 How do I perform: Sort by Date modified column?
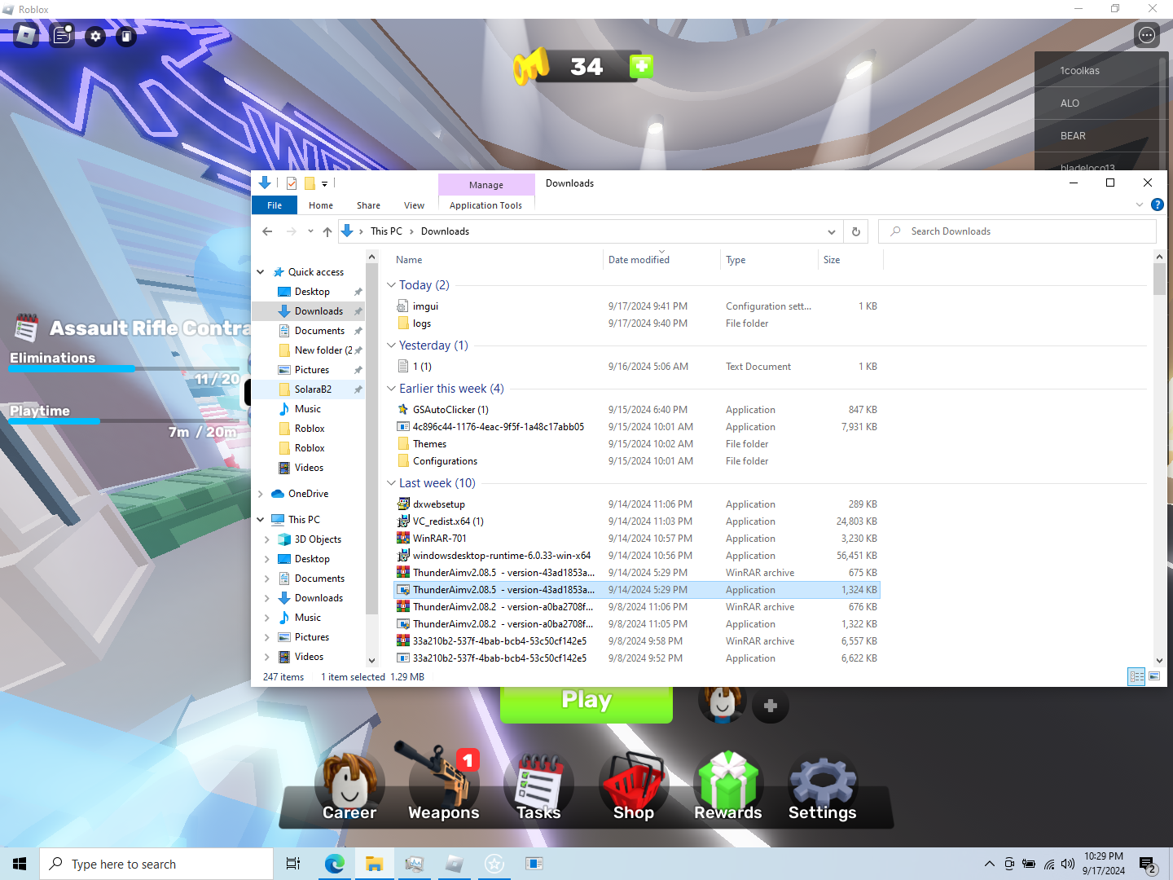661,260
